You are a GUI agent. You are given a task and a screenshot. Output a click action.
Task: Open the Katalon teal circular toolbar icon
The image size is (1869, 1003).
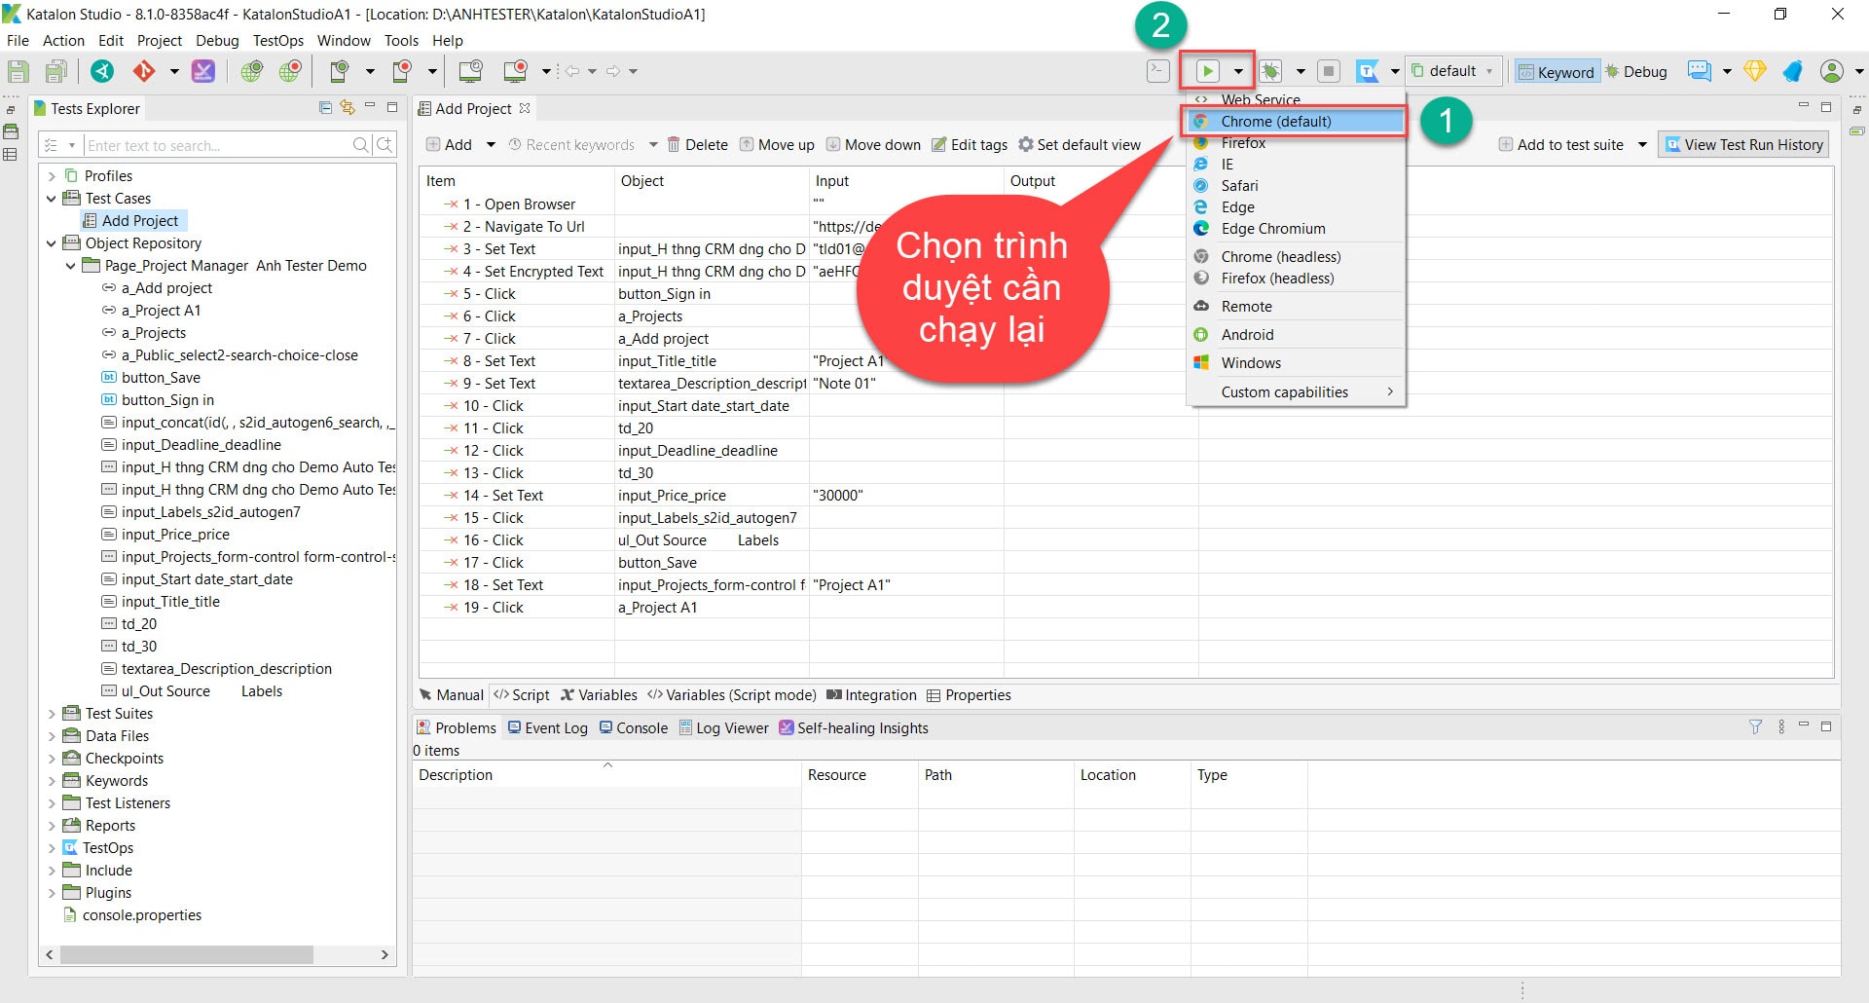pos(102,71)
